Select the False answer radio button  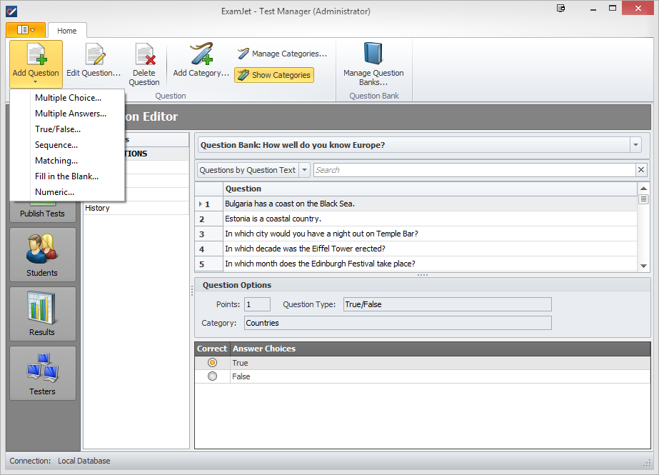tap(212, 376)
